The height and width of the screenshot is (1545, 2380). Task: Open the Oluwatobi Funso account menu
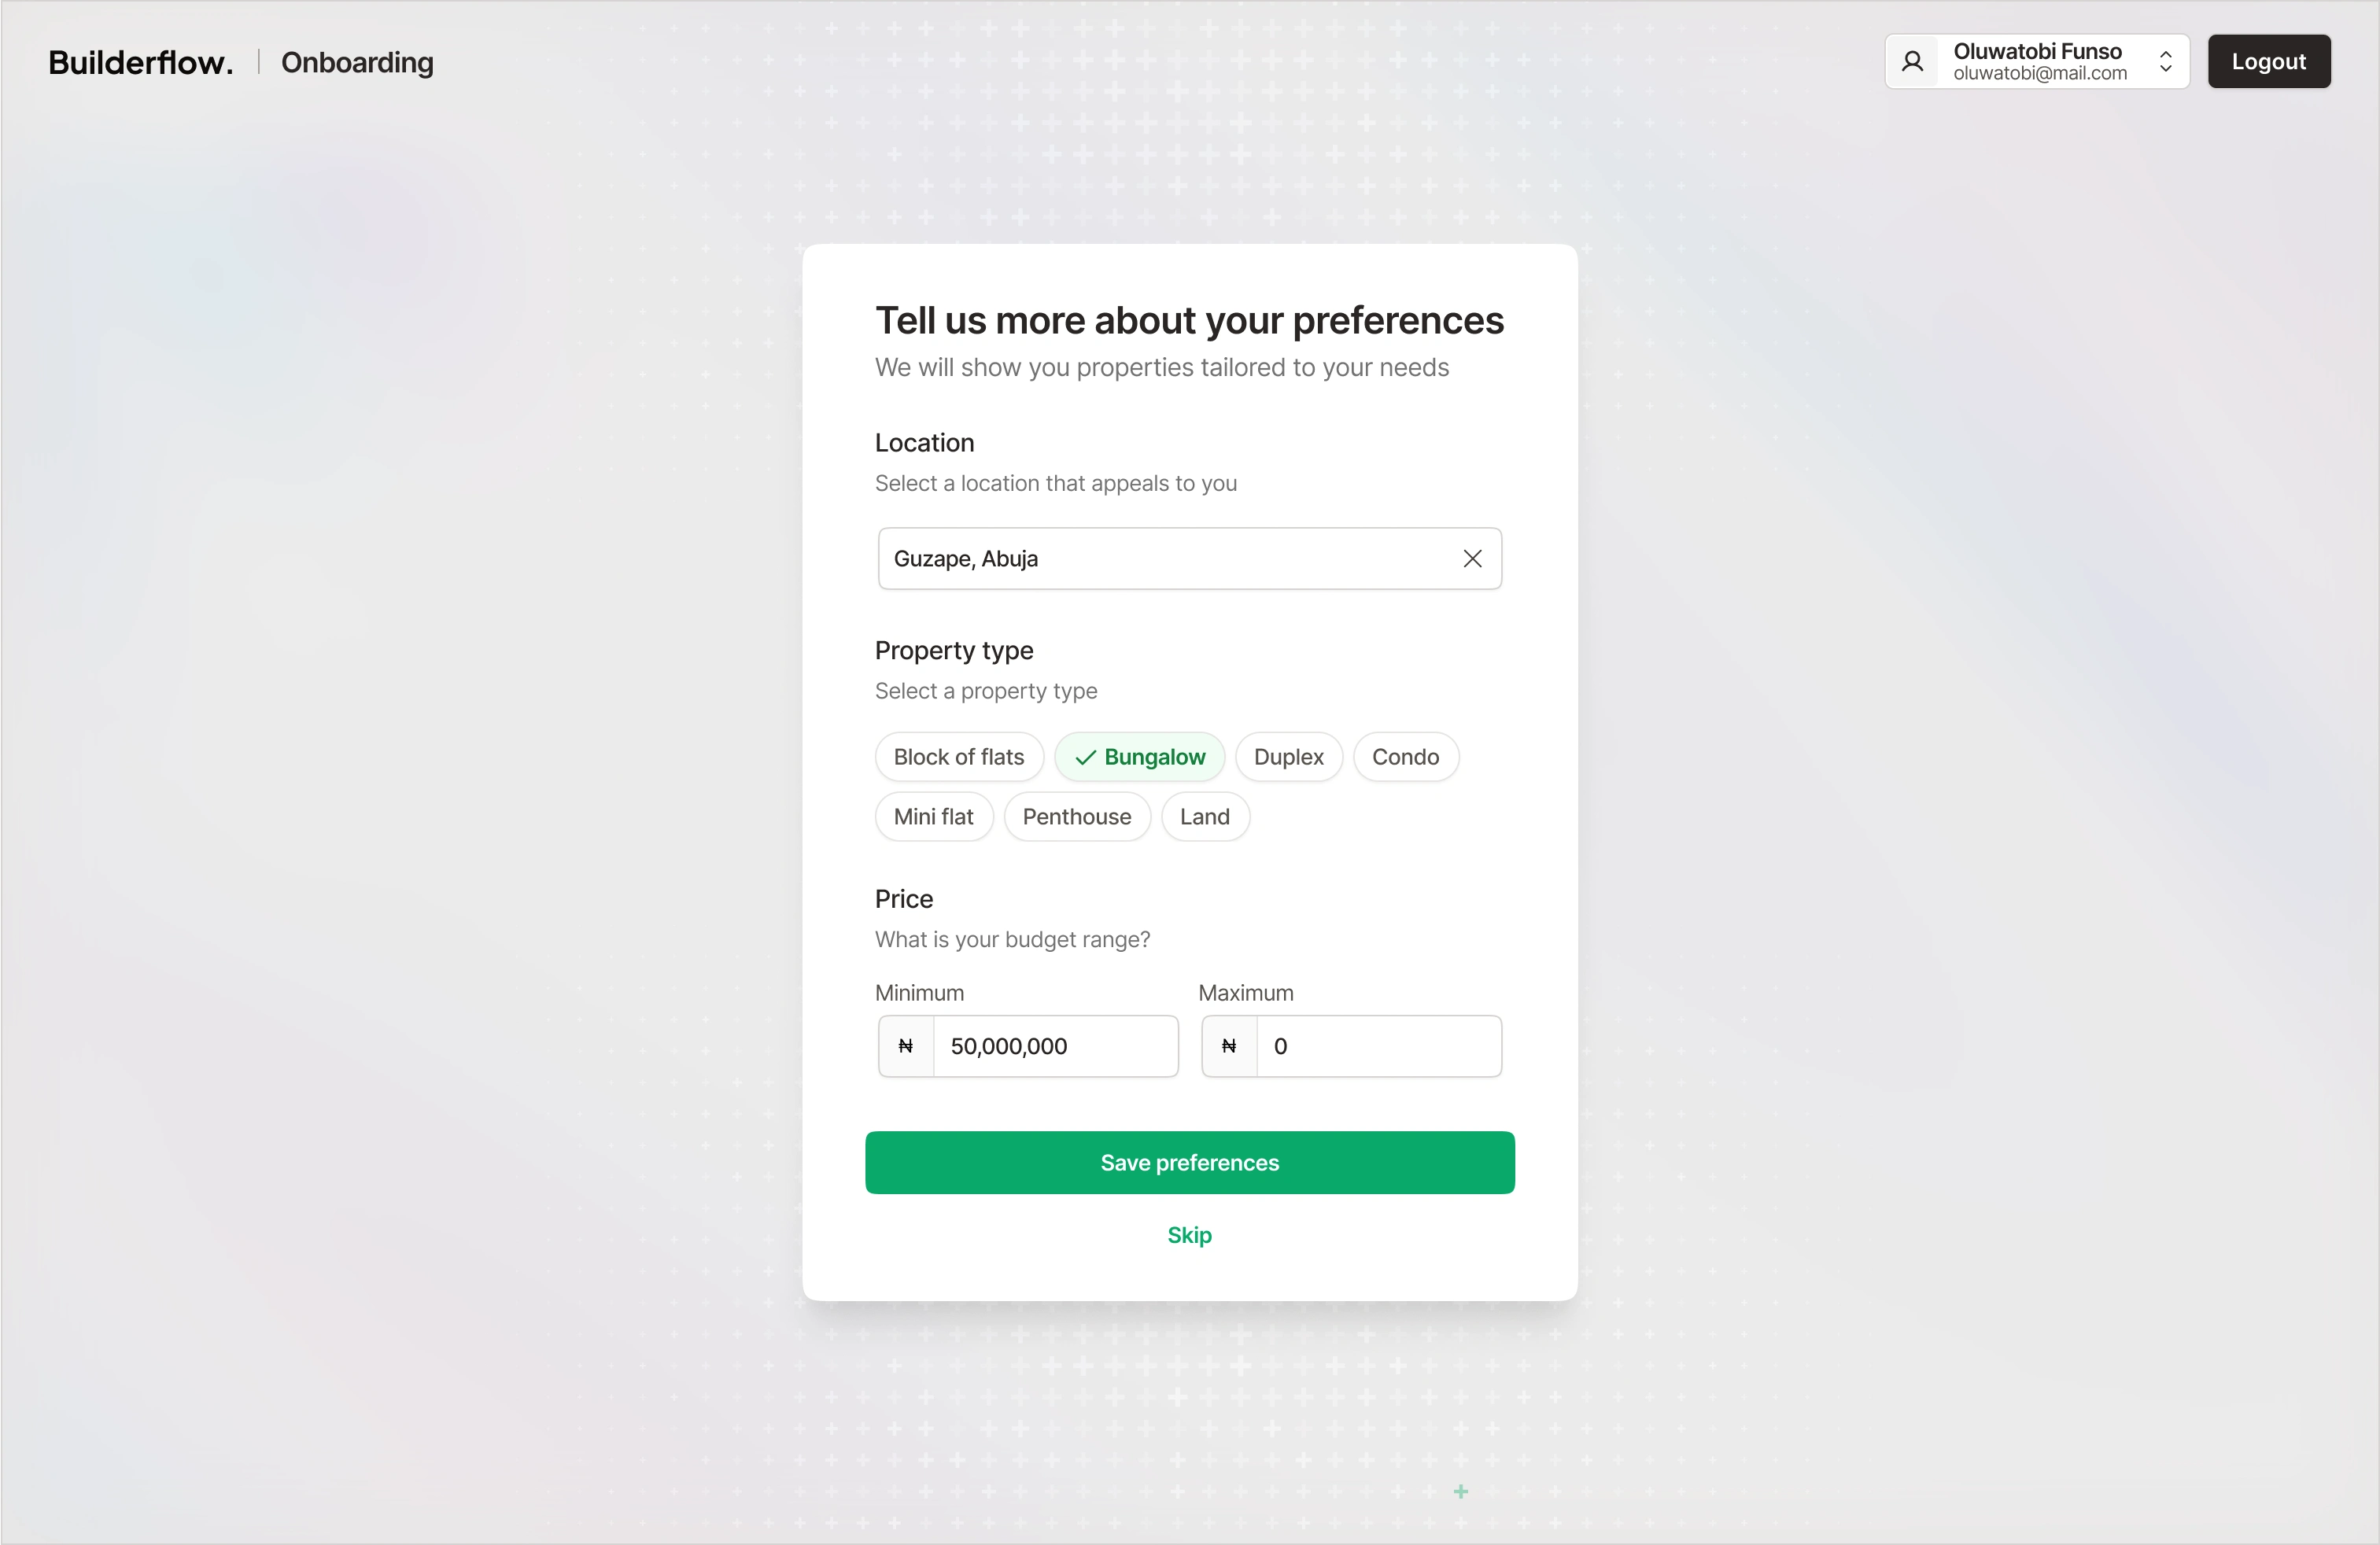2038,62
